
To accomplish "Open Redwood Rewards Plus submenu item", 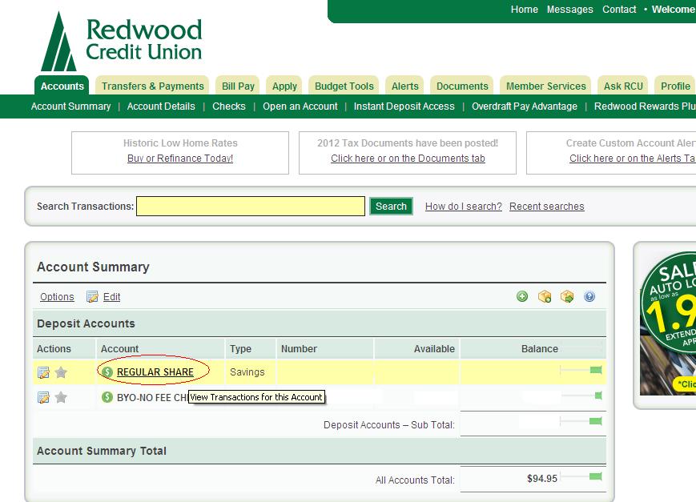I will pyautogui.click(x=645, y=106).
